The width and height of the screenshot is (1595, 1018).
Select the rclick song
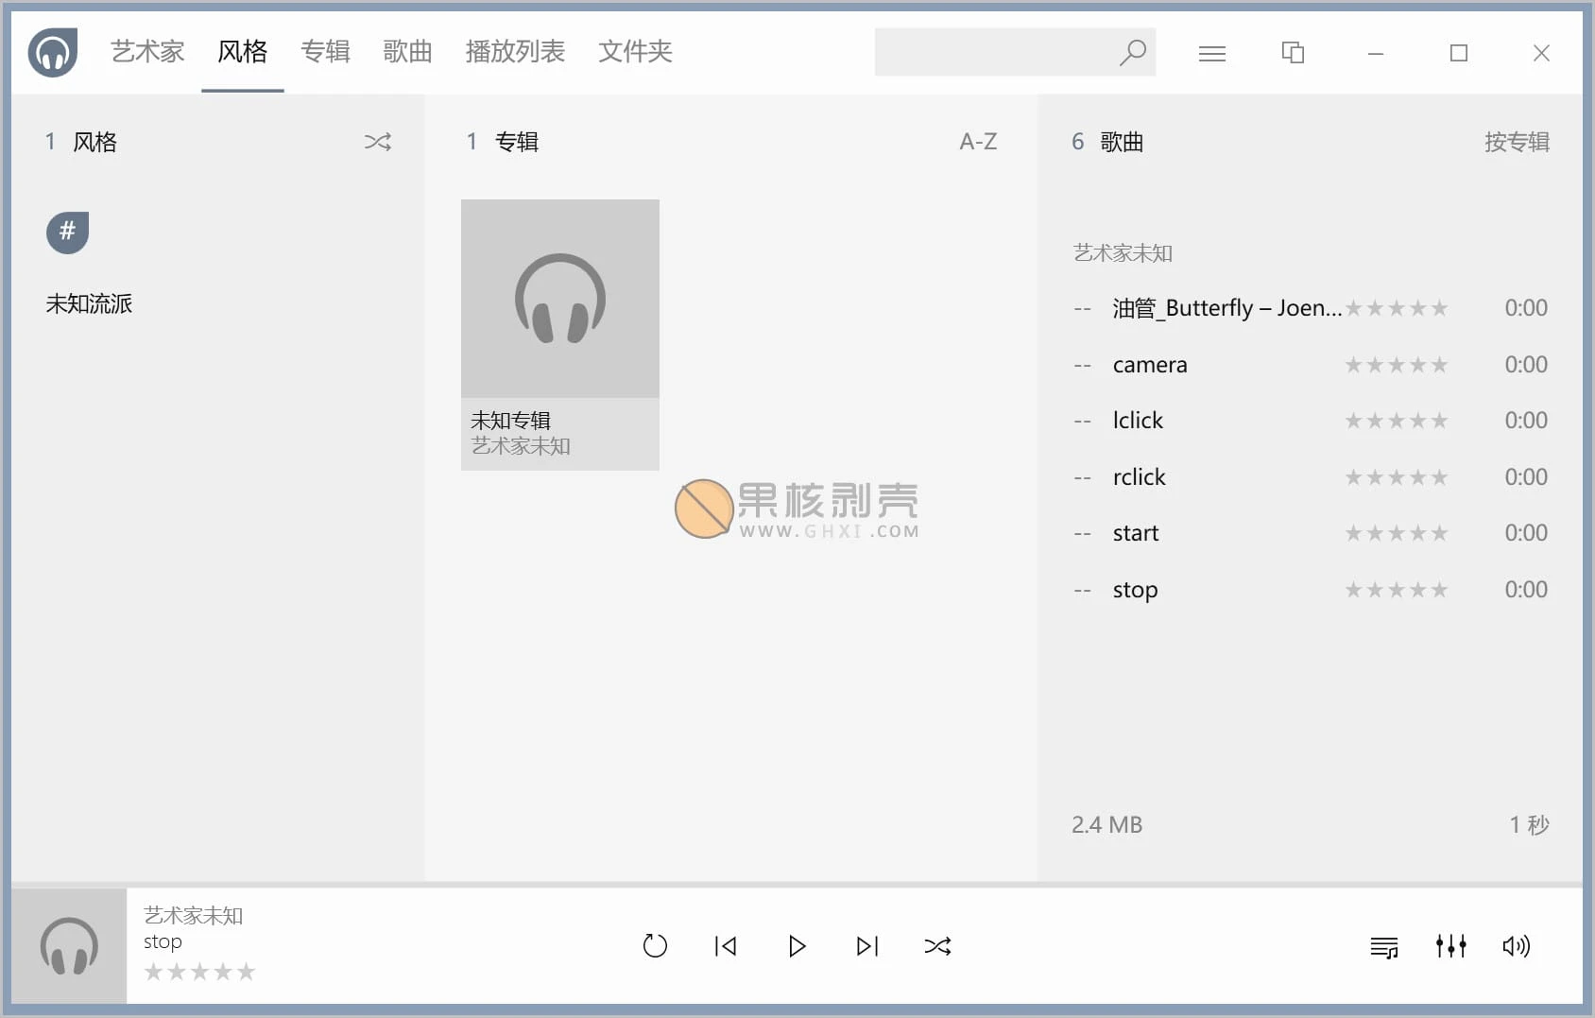[1310, 477]
